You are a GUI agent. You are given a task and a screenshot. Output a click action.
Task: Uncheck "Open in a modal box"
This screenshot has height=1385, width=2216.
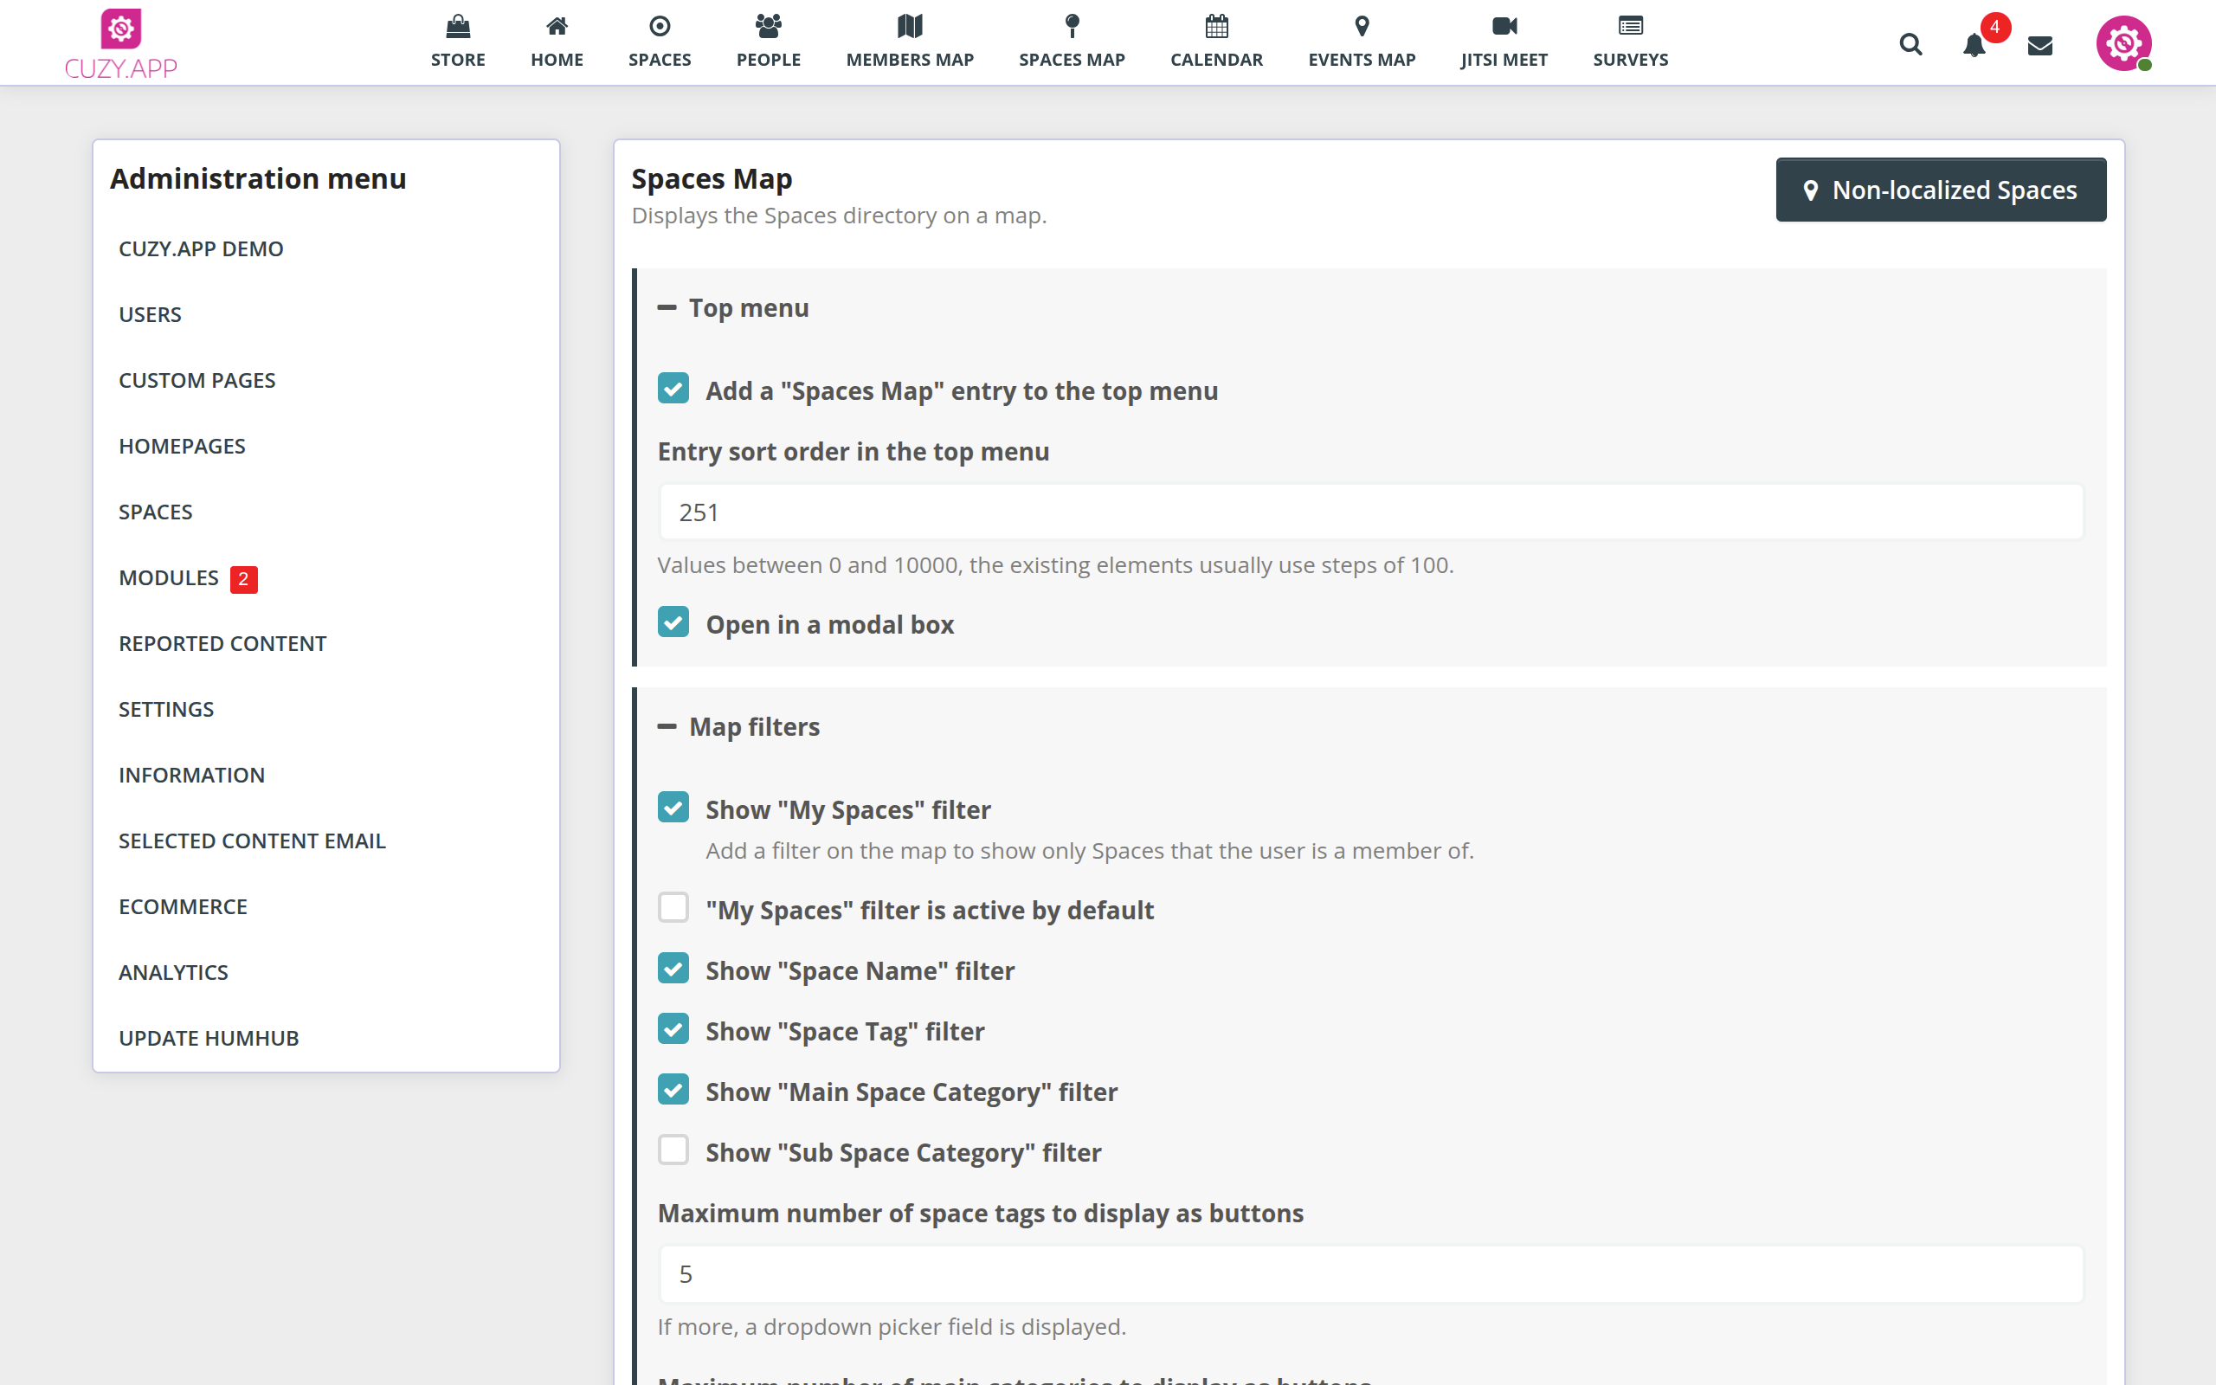673,622
